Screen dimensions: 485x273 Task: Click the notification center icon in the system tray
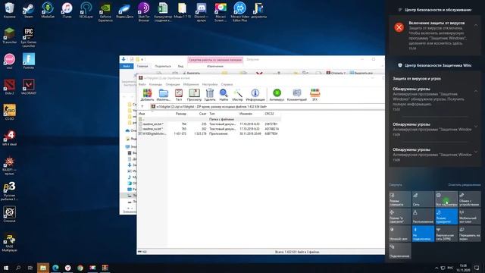coord(477,268)
